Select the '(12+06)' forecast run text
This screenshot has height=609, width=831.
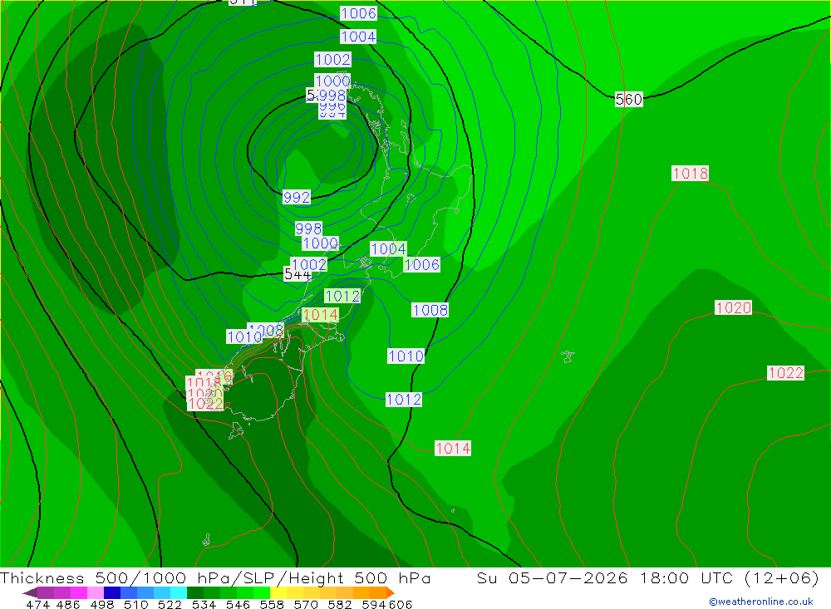tap(782, 577)
